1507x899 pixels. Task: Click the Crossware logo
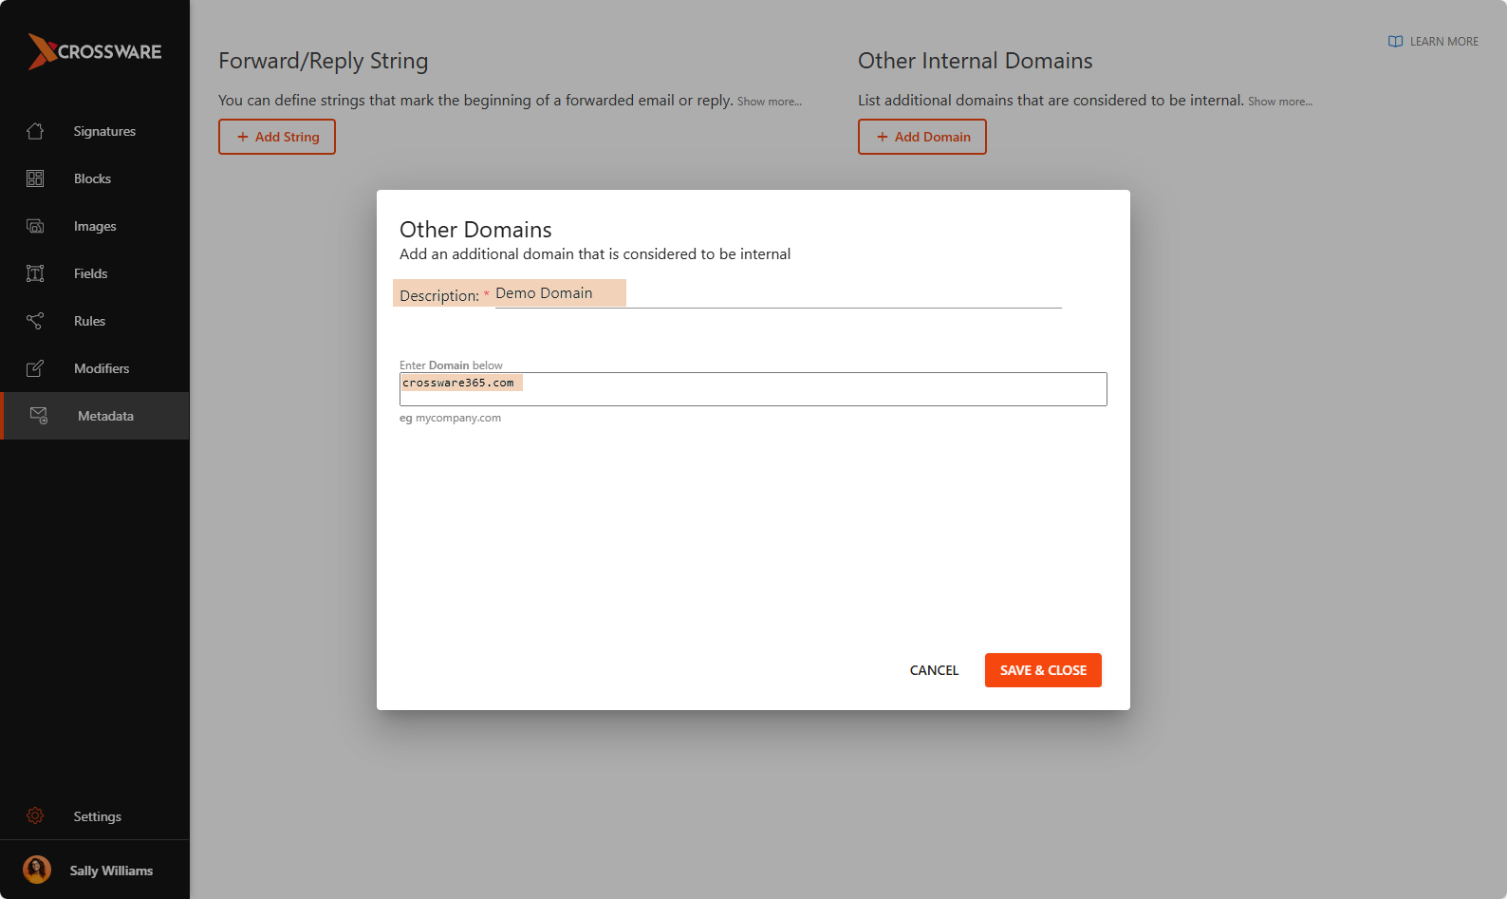(x=95, y=52)
